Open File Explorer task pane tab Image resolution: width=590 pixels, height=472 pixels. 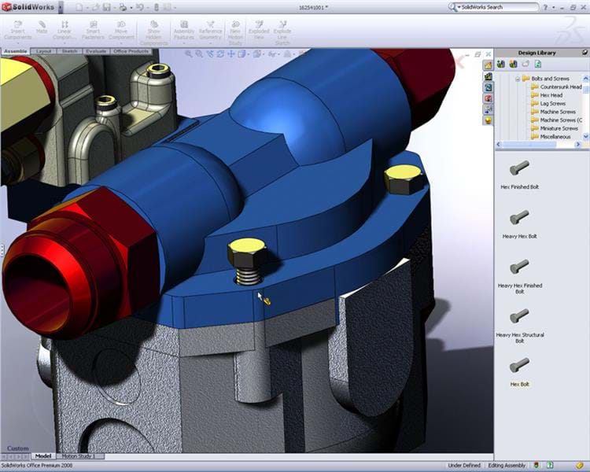click(x=488, y=87)
